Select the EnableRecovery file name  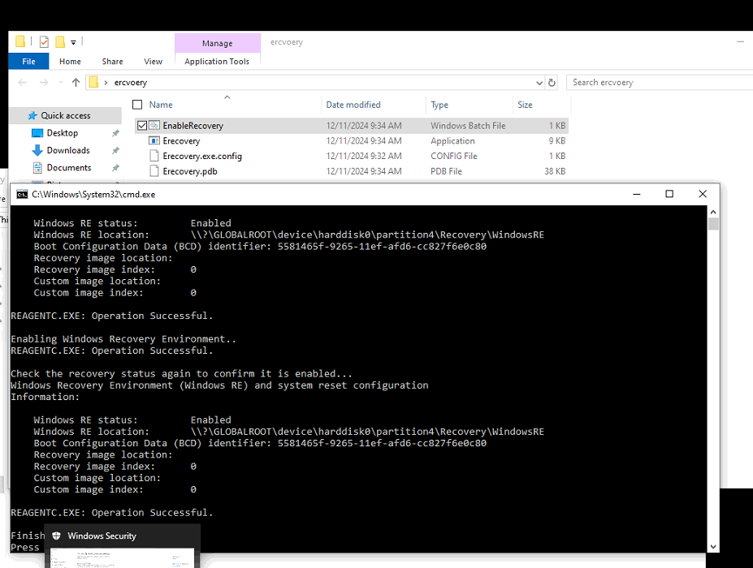click(x=193, y=126)
